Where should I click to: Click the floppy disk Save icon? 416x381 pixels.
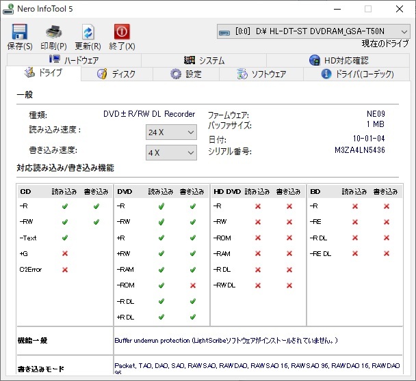coord(19,32)
